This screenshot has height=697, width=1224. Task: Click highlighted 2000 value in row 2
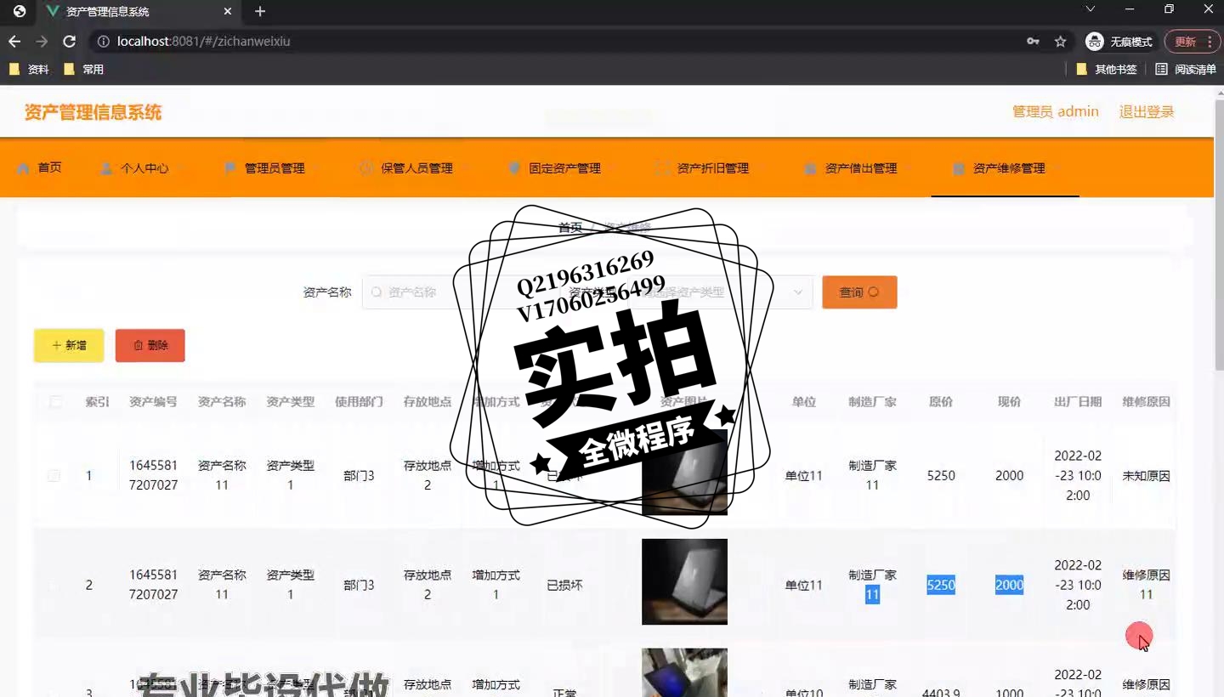(1009, 585)
